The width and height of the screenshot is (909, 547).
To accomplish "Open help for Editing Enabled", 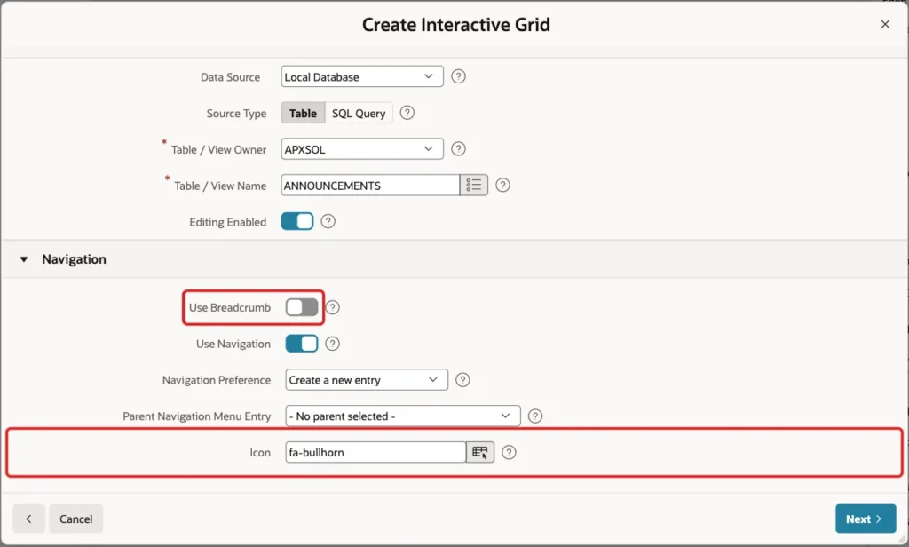I will tap(328, 221).
